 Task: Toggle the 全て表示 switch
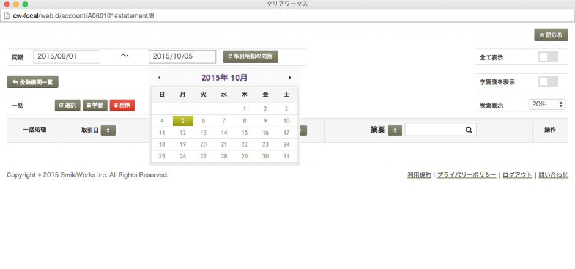click(548, 57)
